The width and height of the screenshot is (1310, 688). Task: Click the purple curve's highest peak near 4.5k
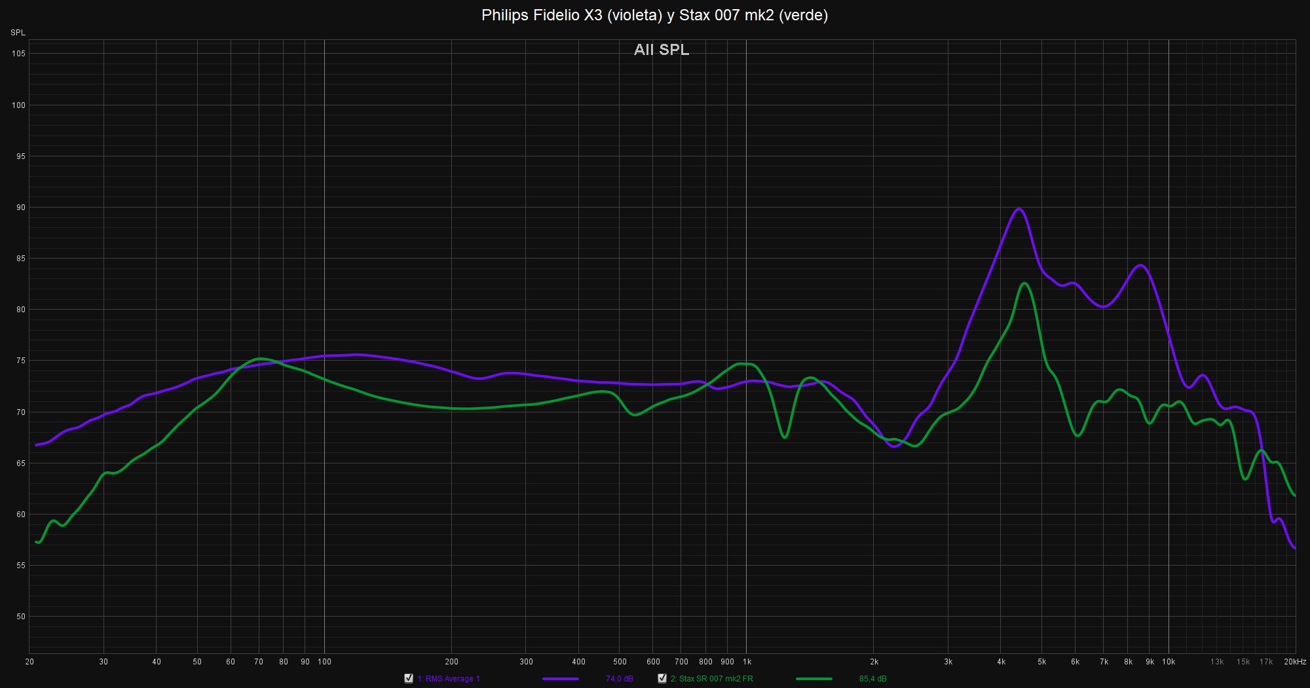(1019, 209)
